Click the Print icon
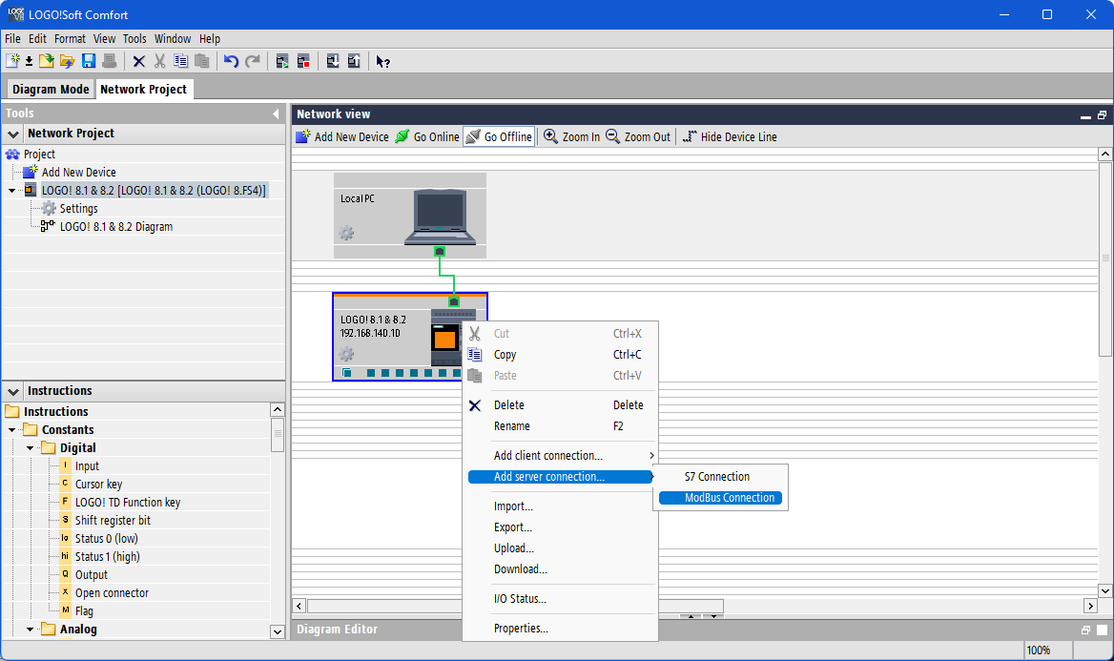 (109, 60)
